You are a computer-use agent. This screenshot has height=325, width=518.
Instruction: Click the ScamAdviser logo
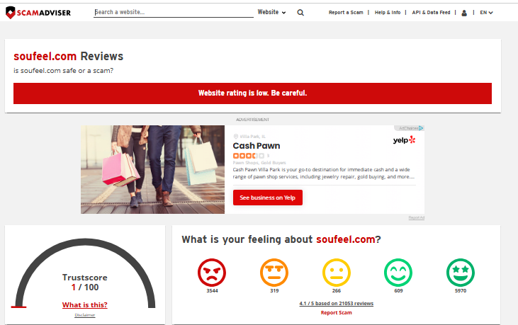point(38,13)
